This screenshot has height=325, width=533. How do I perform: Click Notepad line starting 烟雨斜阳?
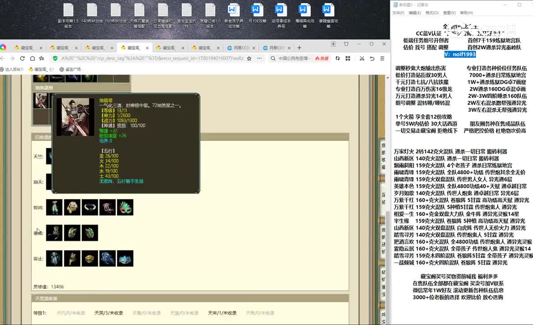pos(453,165)
